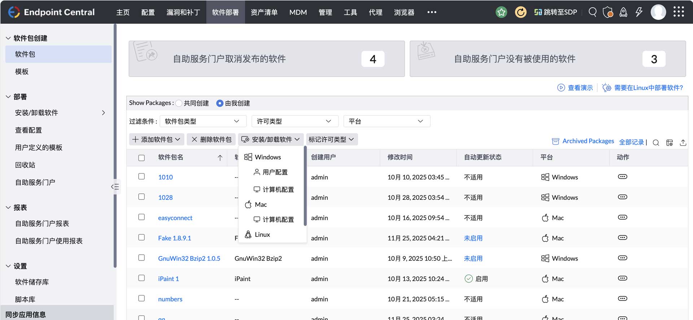
Task: Click the play icon beside 查看演示
Action: click(561, 88)
